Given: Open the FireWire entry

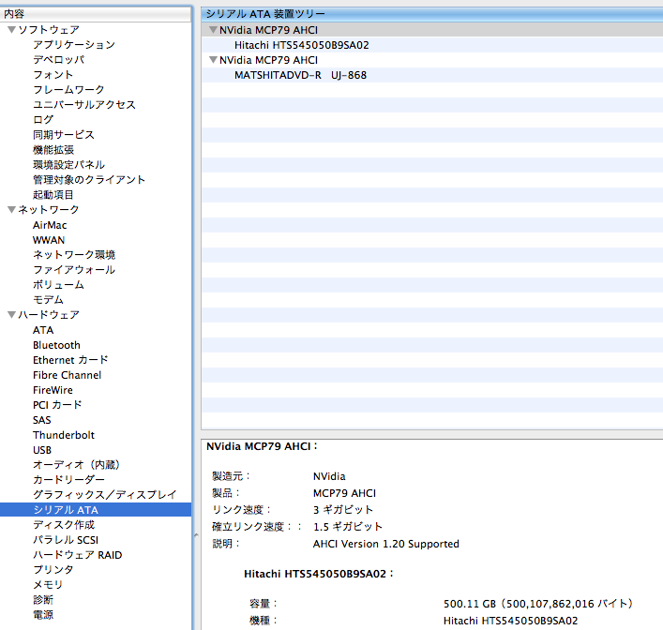Looking at the screenshot, I should 53,390.
